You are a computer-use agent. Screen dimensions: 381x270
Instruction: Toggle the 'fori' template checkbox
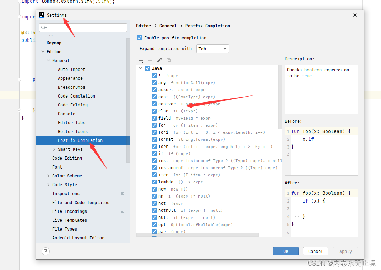click(x=154, y=132)
